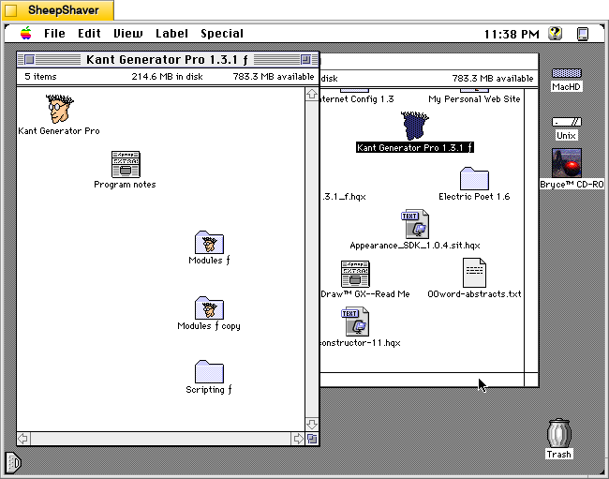The height and width of the screenshot is (479, 609).
Task: Open the View menu
Action: pos(127,34)
